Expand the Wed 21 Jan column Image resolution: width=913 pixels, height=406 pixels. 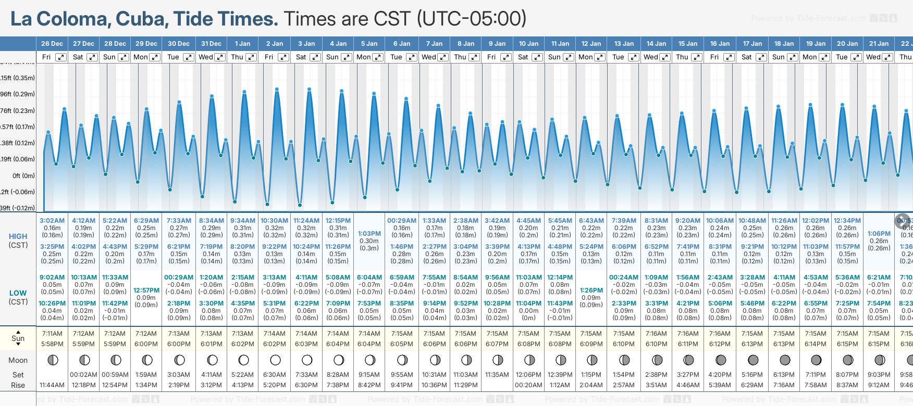887,57
